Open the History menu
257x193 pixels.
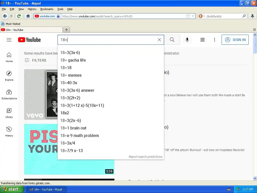[32, 9]
